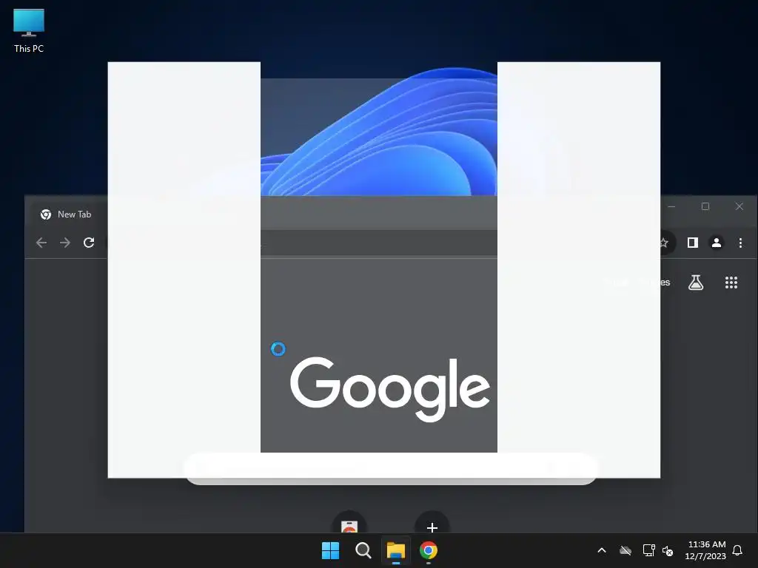Bookmark this tab with the star icon

[x=664, y=243]
